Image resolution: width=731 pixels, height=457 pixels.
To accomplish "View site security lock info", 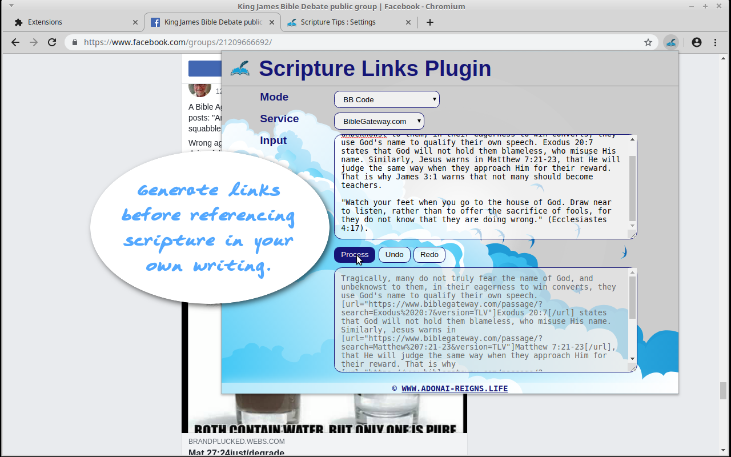I will pos(75,42).
